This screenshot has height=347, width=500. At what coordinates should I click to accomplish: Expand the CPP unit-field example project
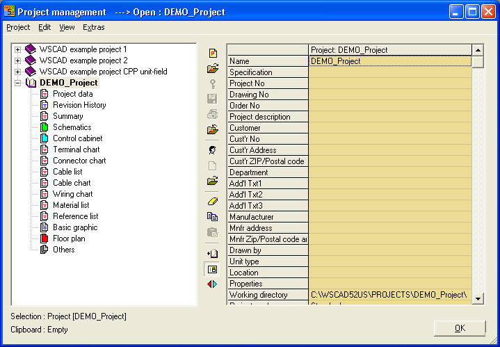tap(17, 72)
